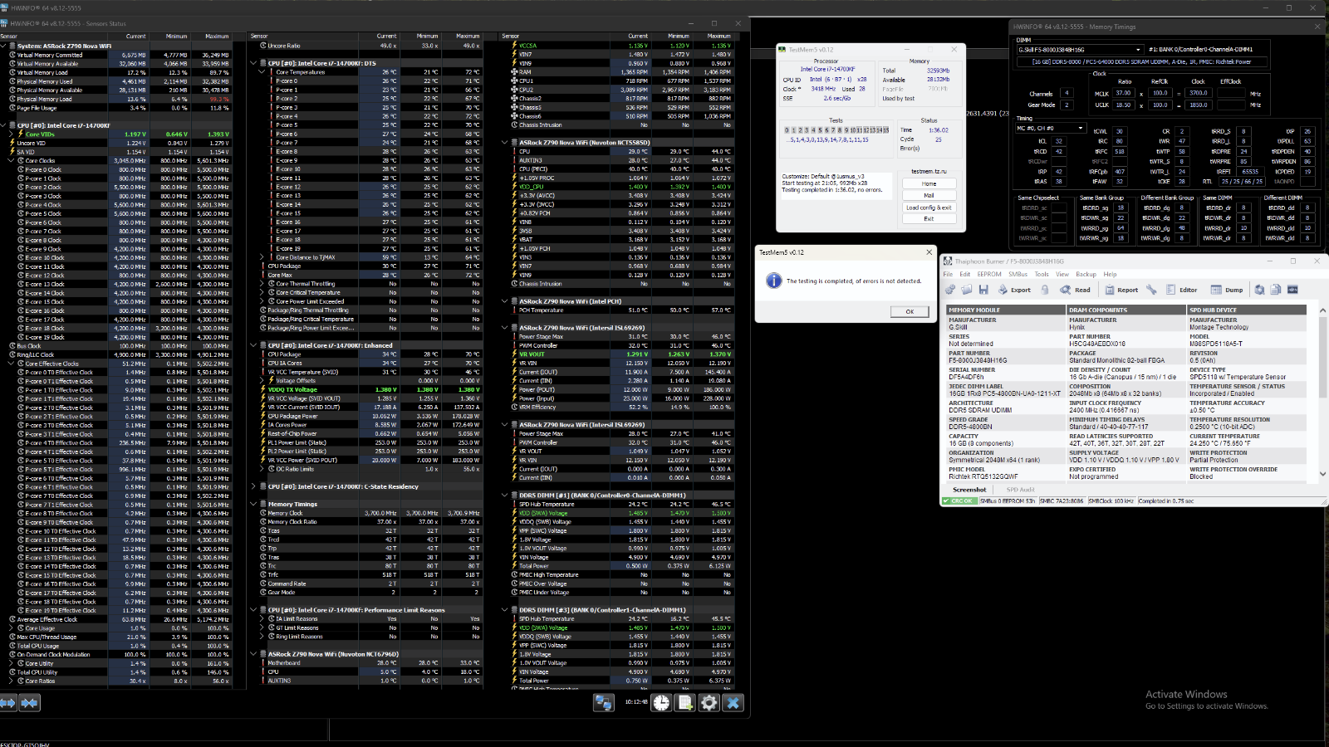Click HWiNFO expand columns arrows icon

(x=8, y=703)
